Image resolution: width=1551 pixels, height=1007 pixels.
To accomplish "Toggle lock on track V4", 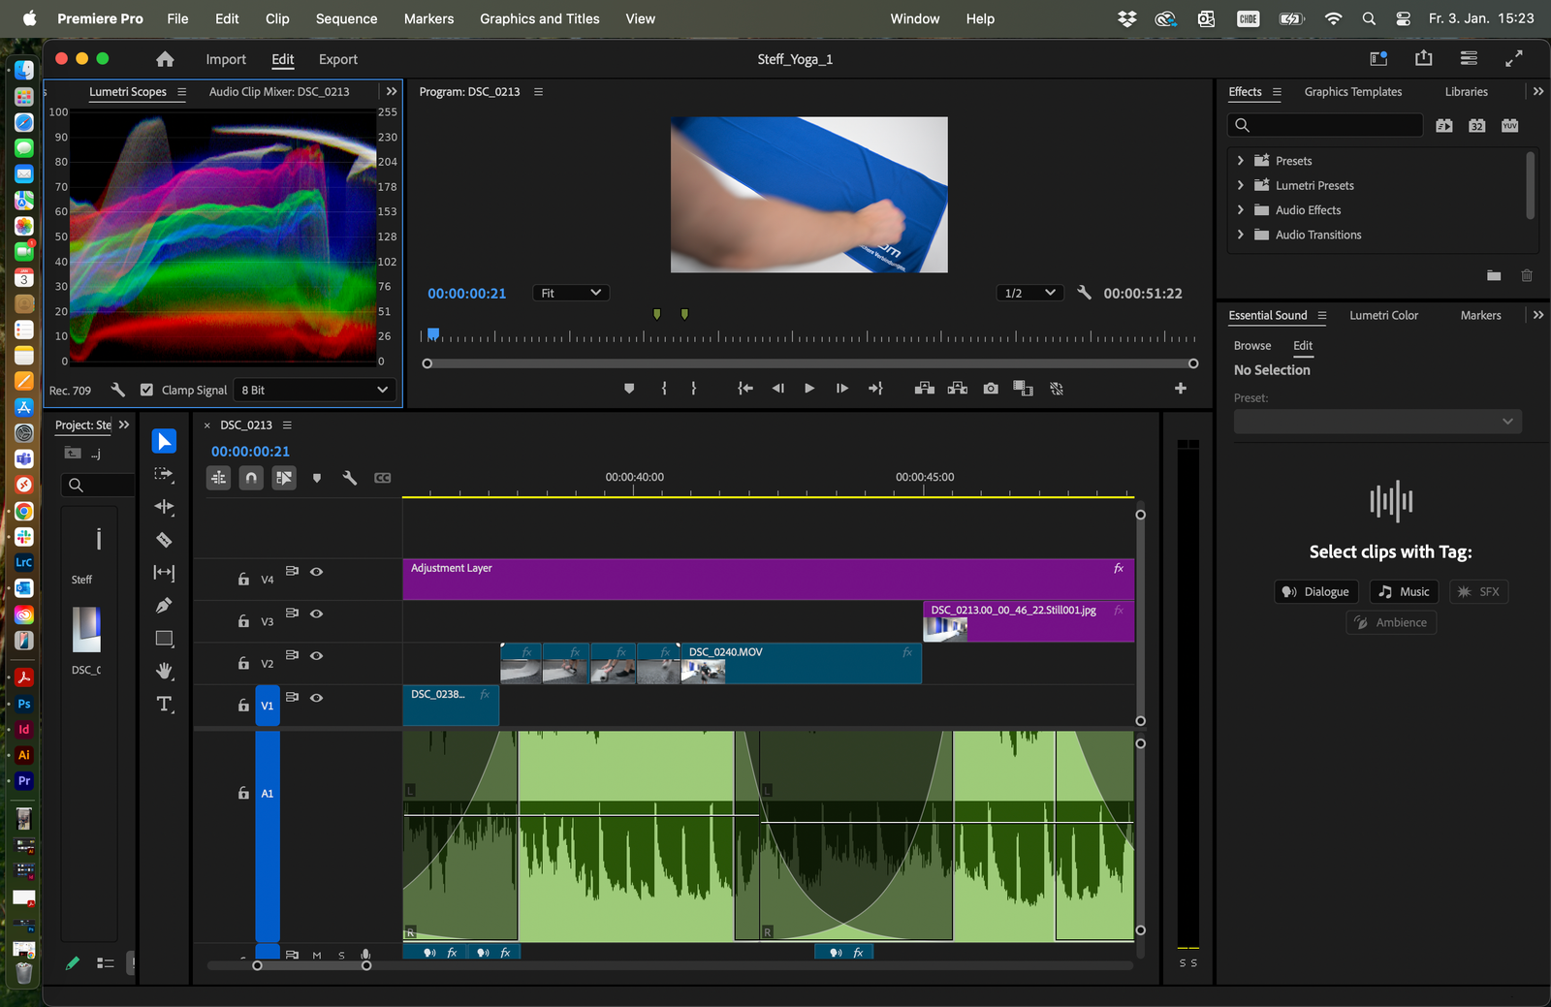I will tap(243, 579).
